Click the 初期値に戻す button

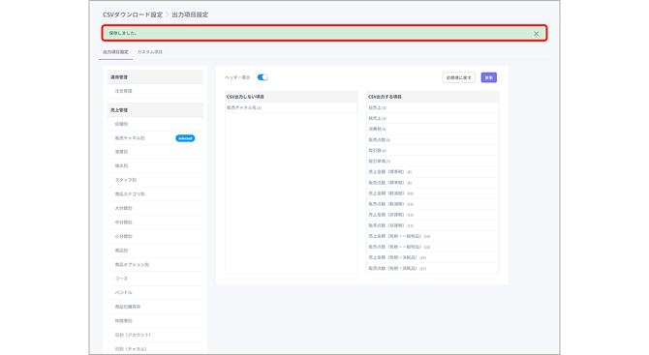coord(458,77)
